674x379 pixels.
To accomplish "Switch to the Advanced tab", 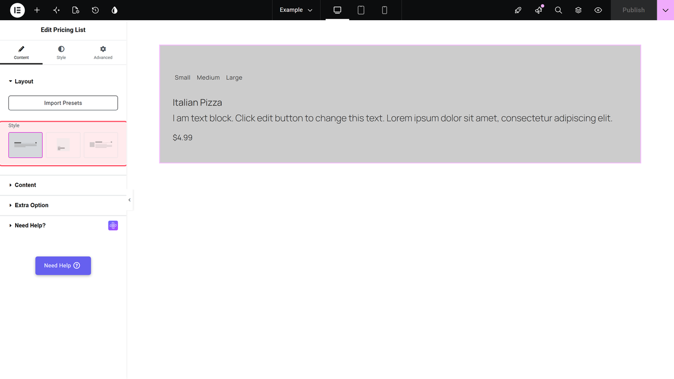I will 103,53.
